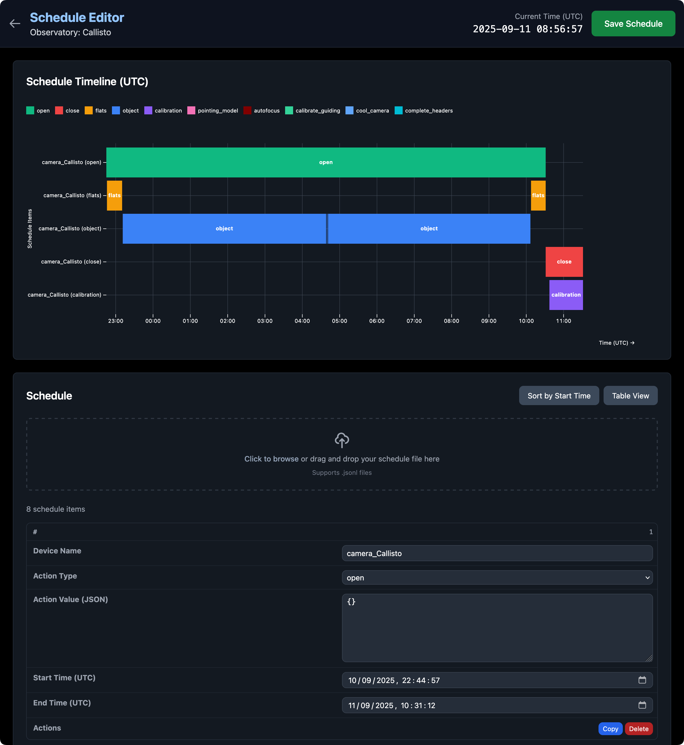684x745 pixels.
Task: Click the Device Name input field
Action: click(x=497, y=553)
